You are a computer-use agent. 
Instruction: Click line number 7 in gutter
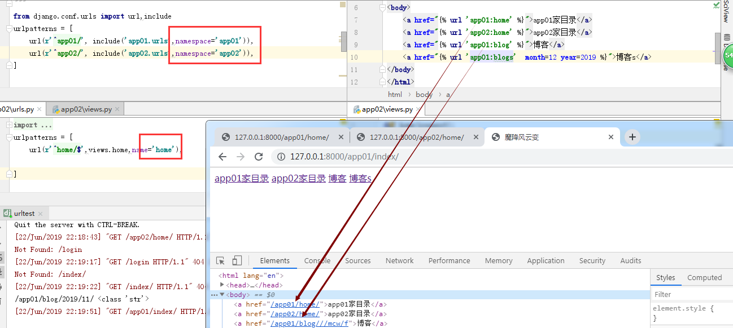point(356,20)
